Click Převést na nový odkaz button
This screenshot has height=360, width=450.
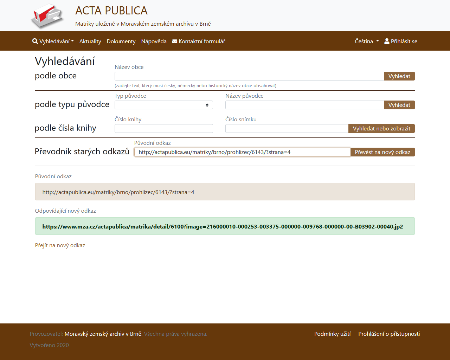382,152
